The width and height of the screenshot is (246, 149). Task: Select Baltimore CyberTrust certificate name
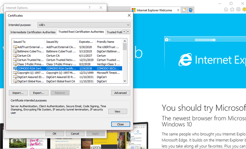31,51
